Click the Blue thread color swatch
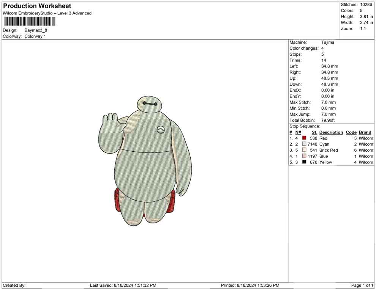This screenshot has width=376, height=289. pyautogui.click(x=304, y=156)
